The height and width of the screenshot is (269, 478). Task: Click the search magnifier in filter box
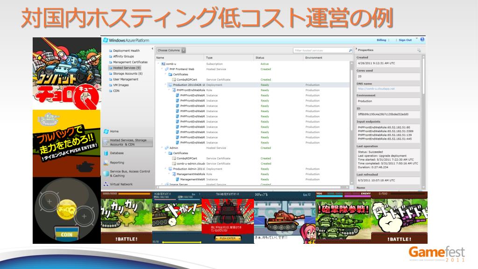pyautogui.click(x=350, y=50)
